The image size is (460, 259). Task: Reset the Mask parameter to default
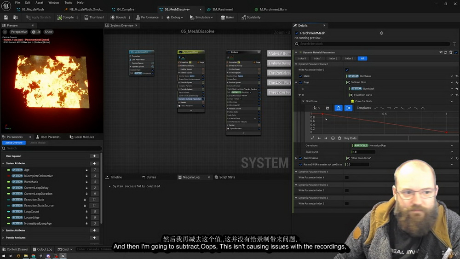point(457,76)
